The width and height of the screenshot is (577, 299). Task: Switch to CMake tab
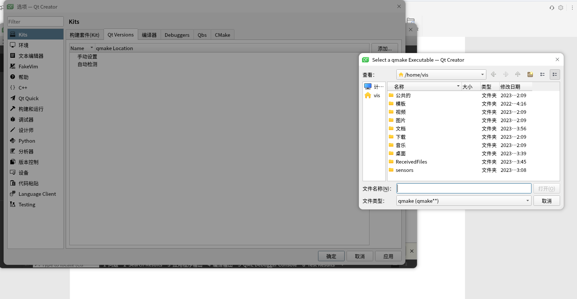222,35
